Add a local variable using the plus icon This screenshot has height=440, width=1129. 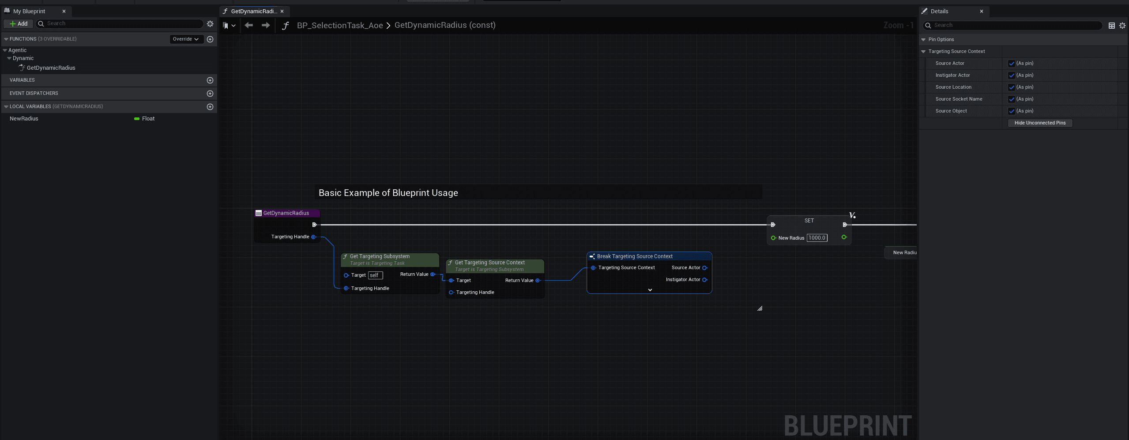click(x=210, y=106)
